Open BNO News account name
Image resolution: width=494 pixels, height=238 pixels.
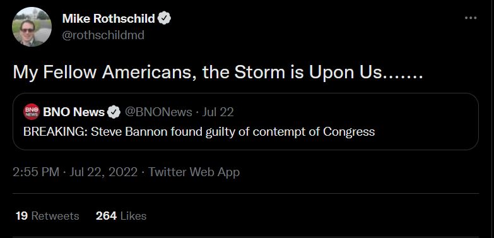pyautogui.click(x=74, y=112)
